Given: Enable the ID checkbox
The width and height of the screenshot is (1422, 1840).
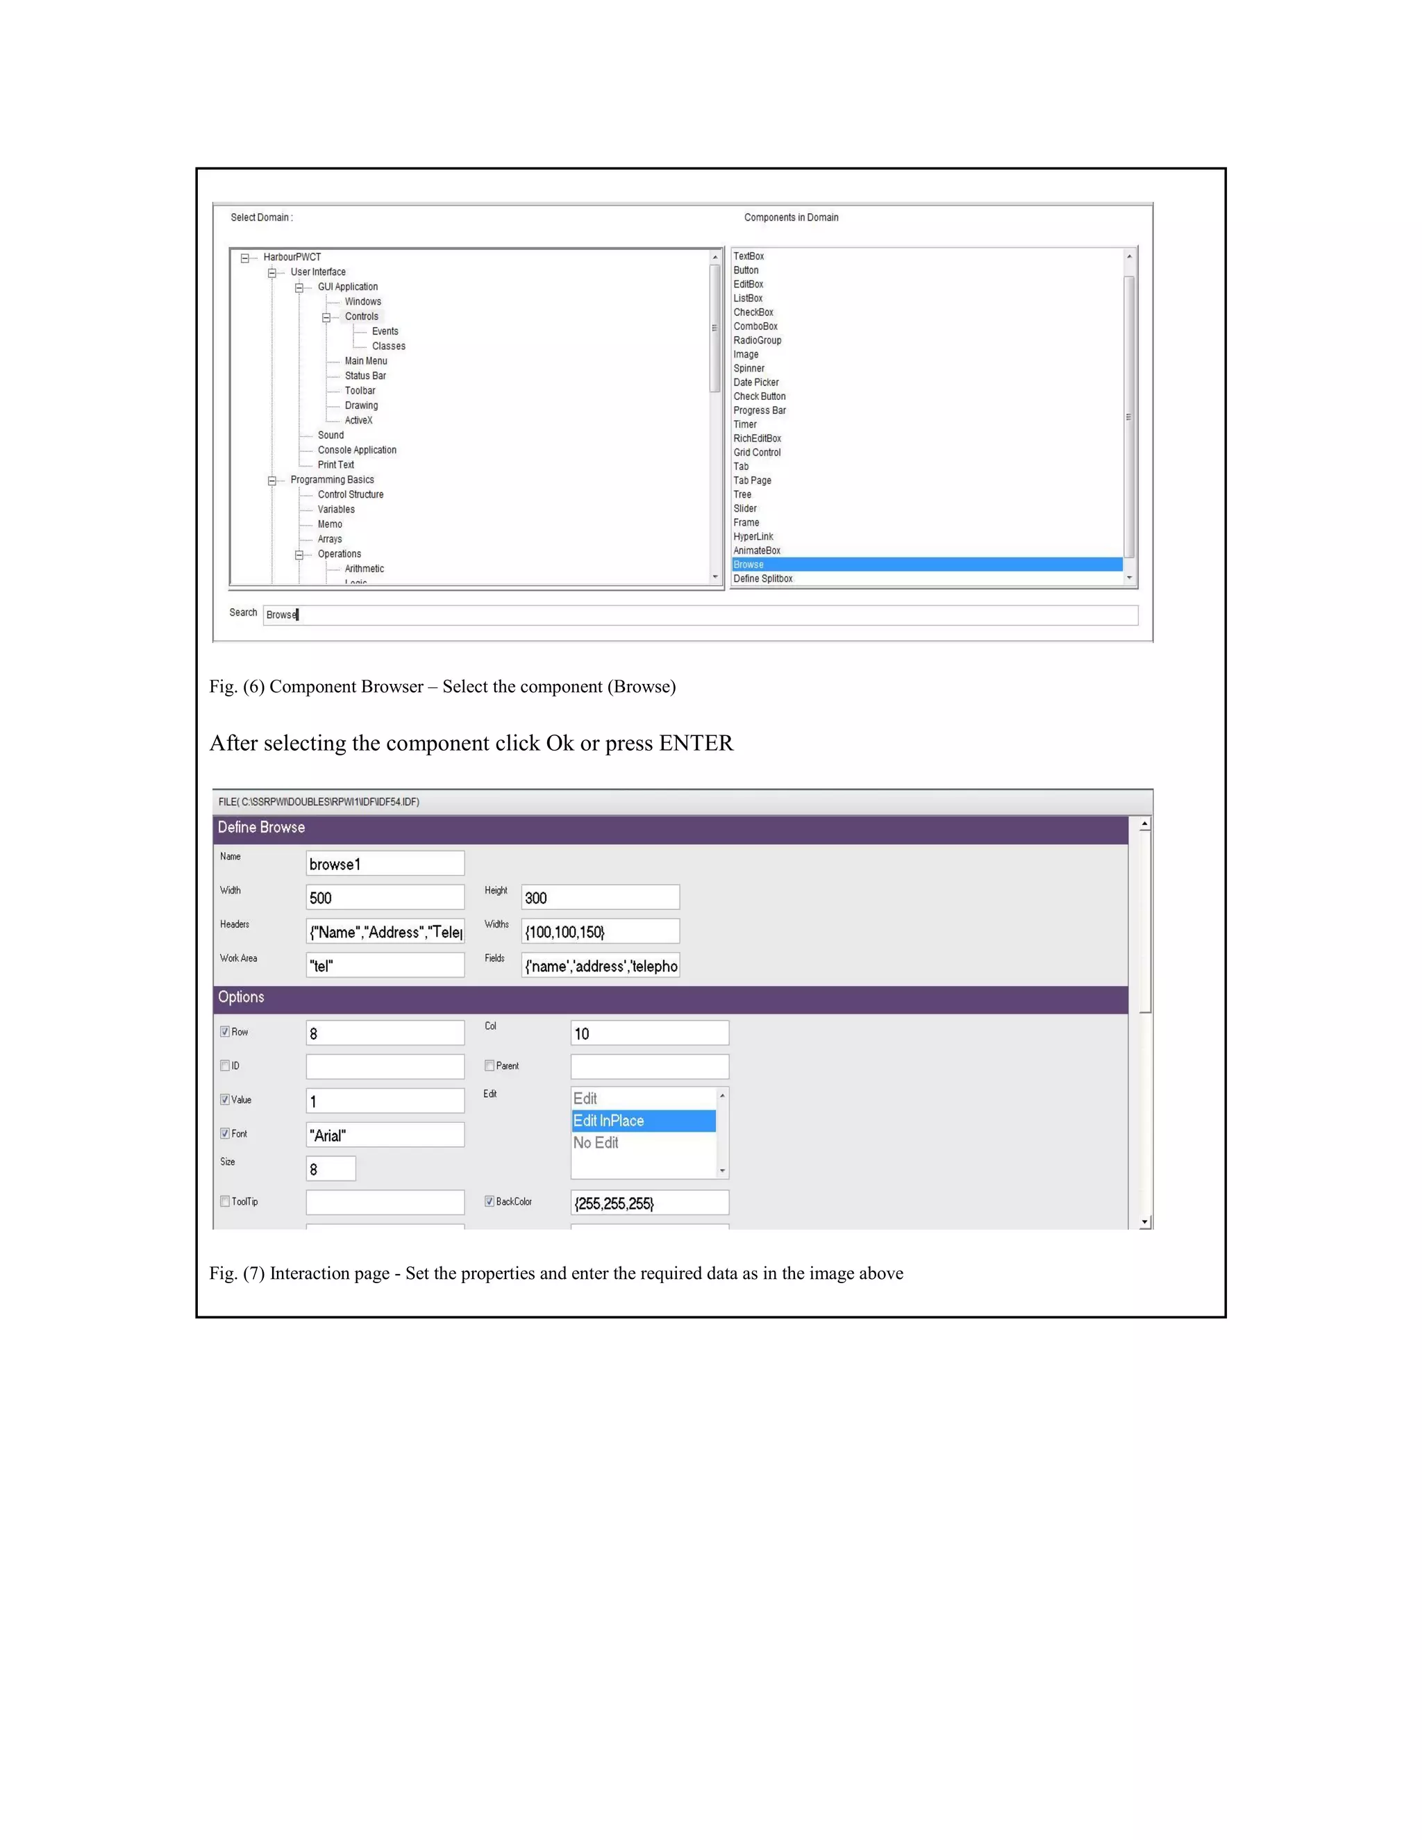Looking at the screenshot, I should tap(225, 1066).
